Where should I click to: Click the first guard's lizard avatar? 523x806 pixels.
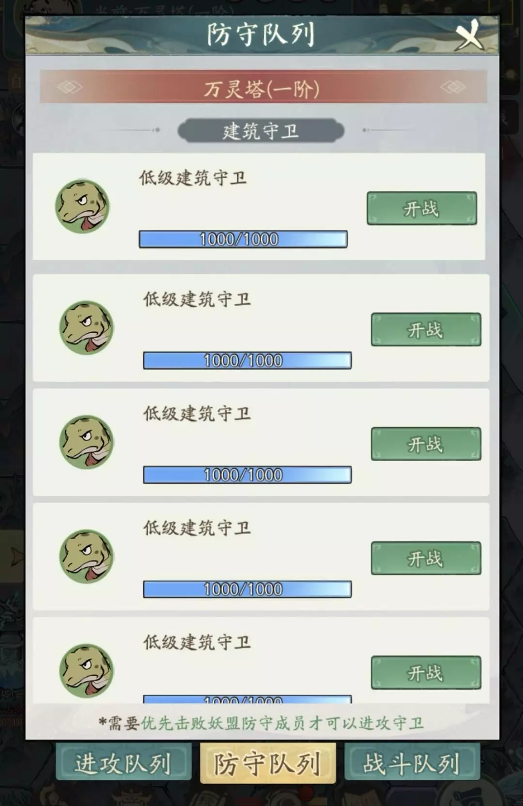82,206
